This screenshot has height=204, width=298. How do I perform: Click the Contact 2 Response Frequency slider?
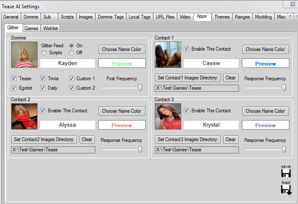(x=122, y=149)
